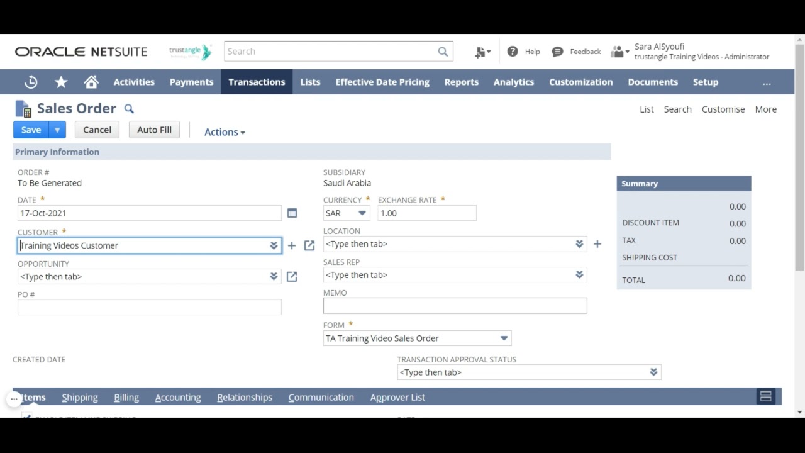Open opportunity record in new window icon
The height and width of the screenshot is (453, 805).
point(292,276)
